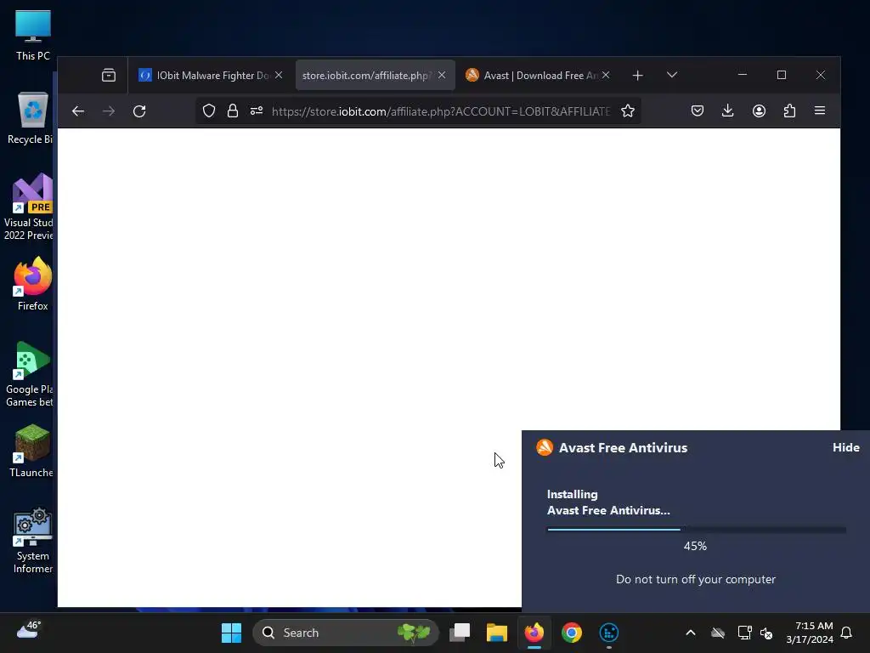Launch Firefox from desktop shortcut

click(33, 284)
